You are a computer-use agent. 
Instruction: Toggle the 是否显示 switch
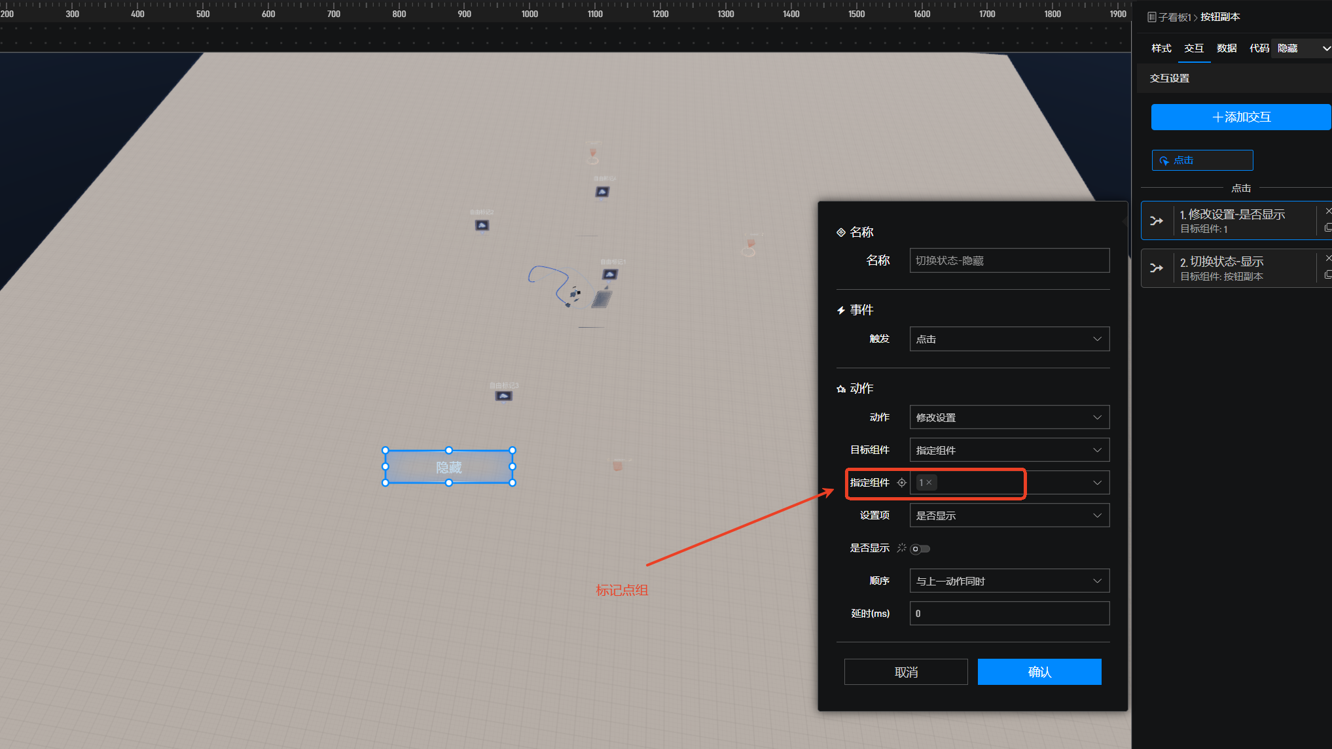coord(920,549)
